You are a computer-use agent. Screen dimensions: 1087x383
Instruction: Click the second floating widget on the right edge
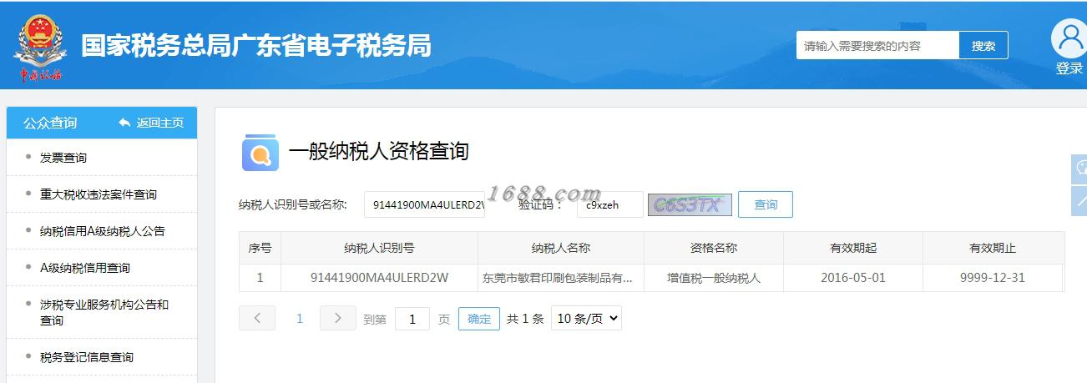pos(1079,201)
